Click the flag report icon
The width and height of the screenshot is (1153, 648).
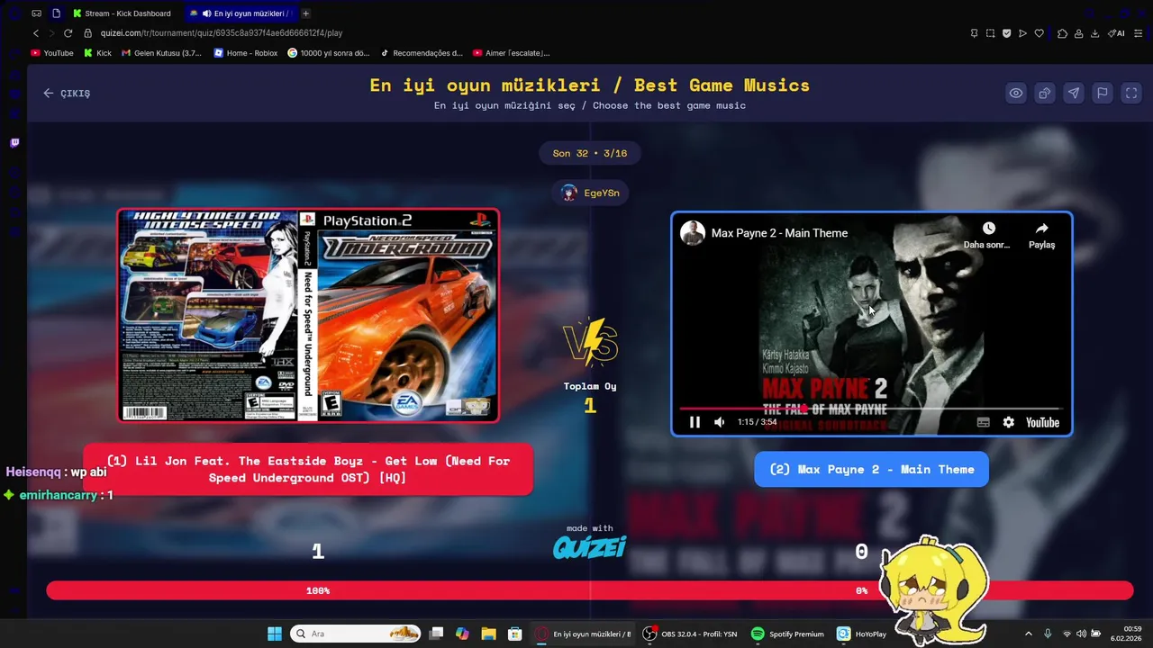click(1103, 93)
